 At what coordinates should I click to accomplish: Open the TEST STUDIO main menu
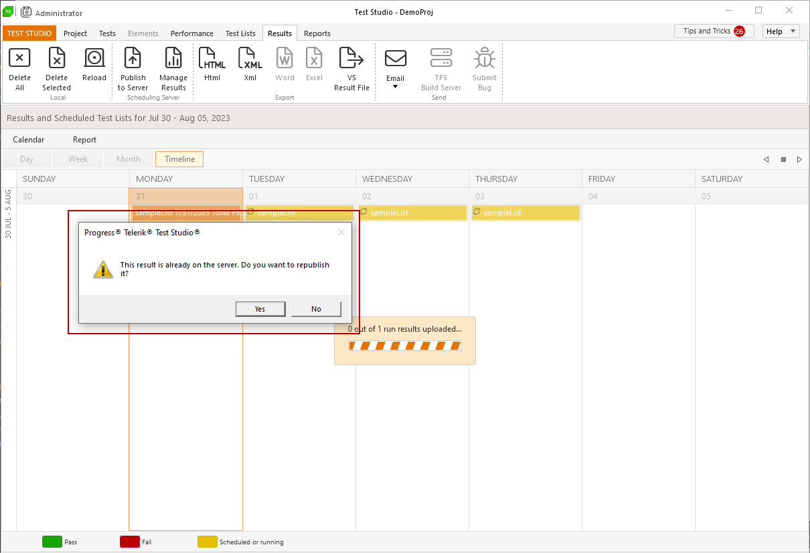pos(29,33)
